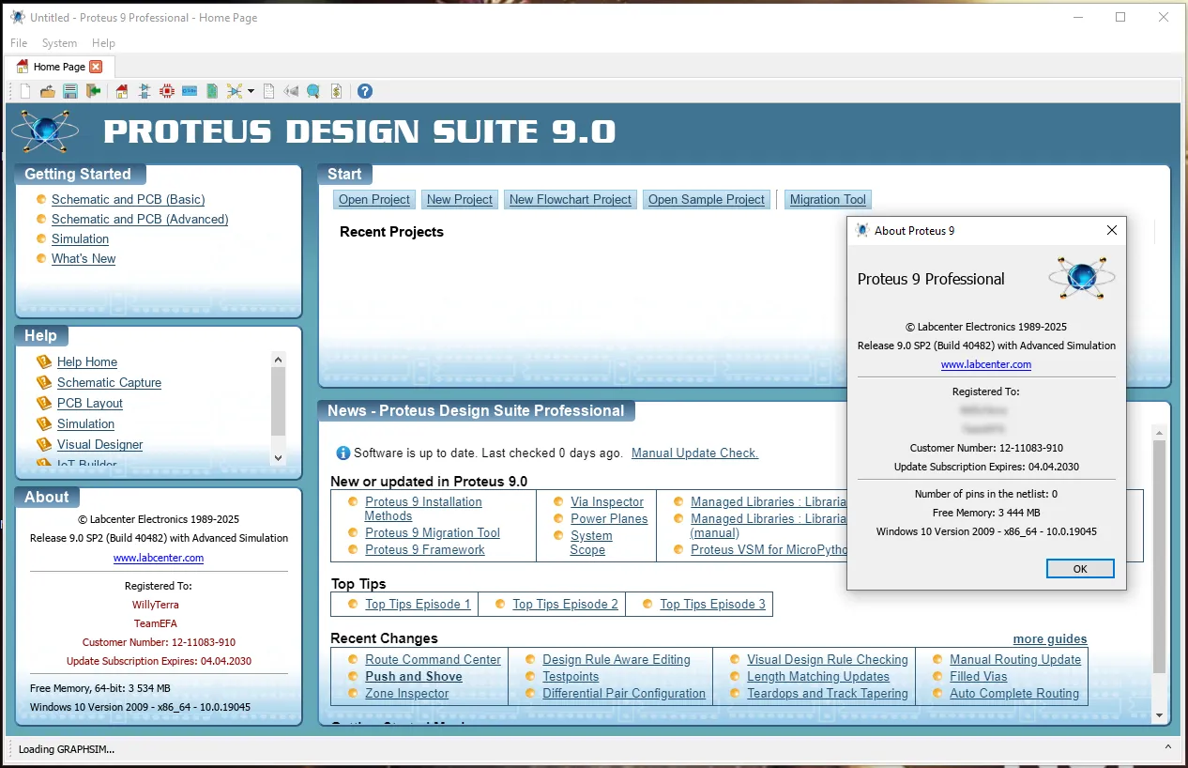Viewport: 1188px width, 768px height.
Task: Click the New Flowchart Project button
Action: [x=571, y=199]
